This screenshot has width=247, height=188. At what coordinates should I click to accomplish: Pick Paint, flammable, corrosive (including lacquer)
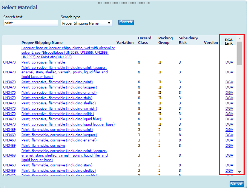pos(59,135)
